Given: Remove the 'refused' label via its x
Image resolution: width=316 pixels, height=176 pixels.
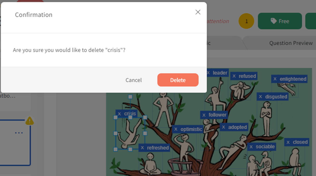Looking at the screenshot, I should [234, 76].
